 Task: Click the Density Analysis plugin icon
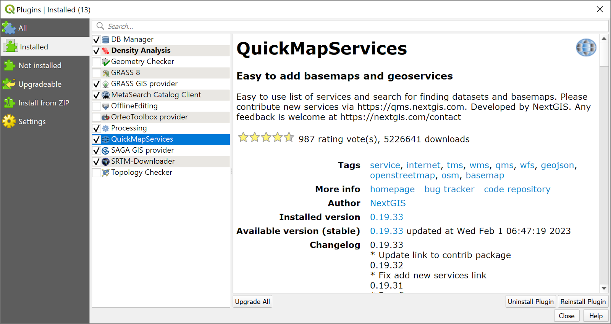point(106,51)
